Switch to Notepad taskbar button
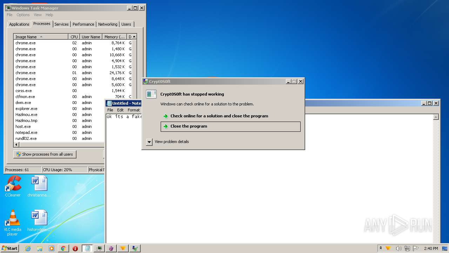 tap(87, 248)
